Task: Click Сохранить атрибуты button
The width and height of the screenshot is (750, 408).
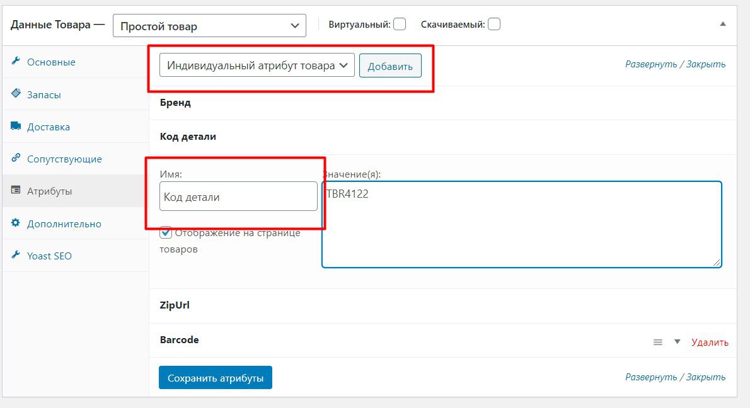Action: (x=216, y=378)
